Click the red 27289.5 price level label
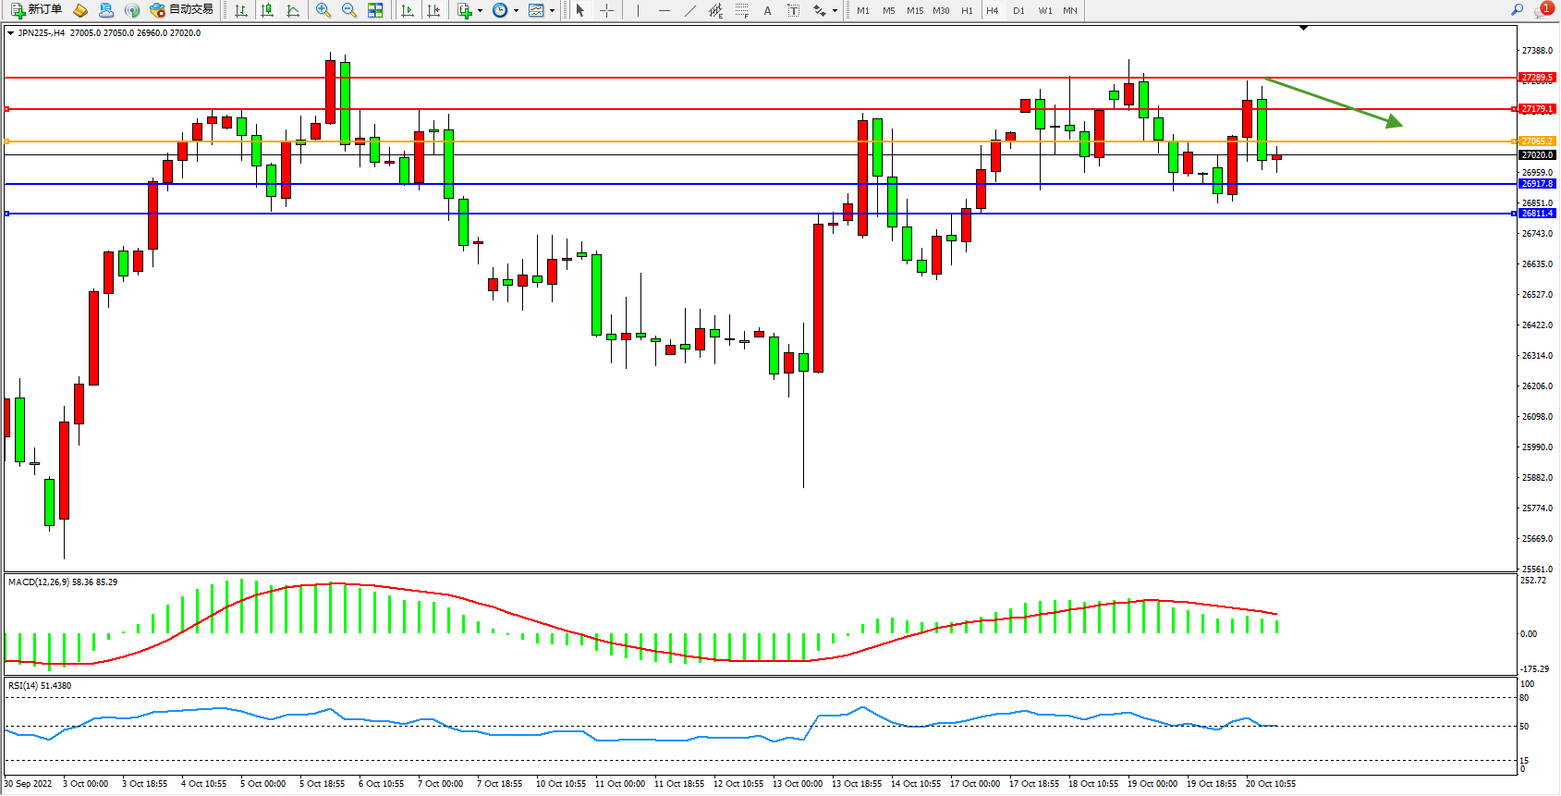The image size is (1561, 796). pyautogui.click(x=1537, y=78)
